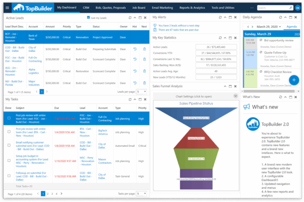Open the hamburger navigation menu
The height and width of the screenshot is (202, 304).
(7, 8)
